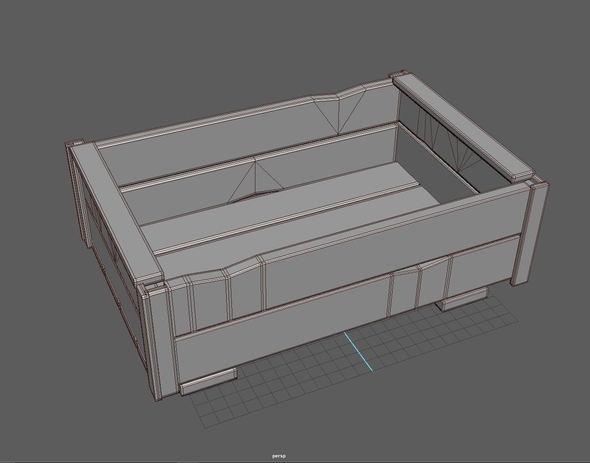Pick the cyan axis line on grid
This screenshot has height=463, width=590.
pyautogui.click(x=358, y=351)
